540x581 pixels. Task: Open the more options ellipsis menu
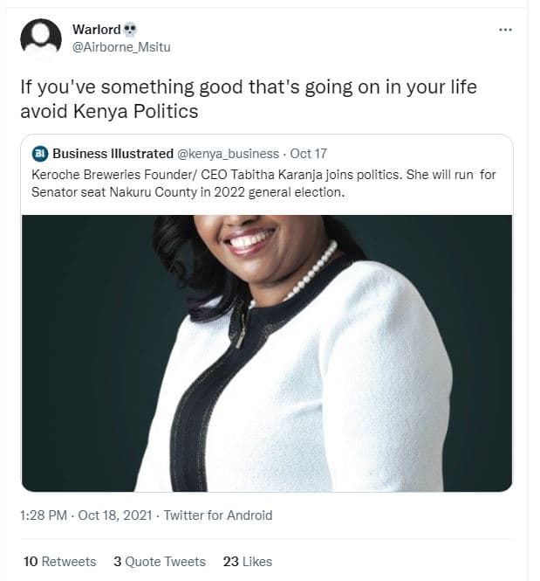[x=505, y=29]
